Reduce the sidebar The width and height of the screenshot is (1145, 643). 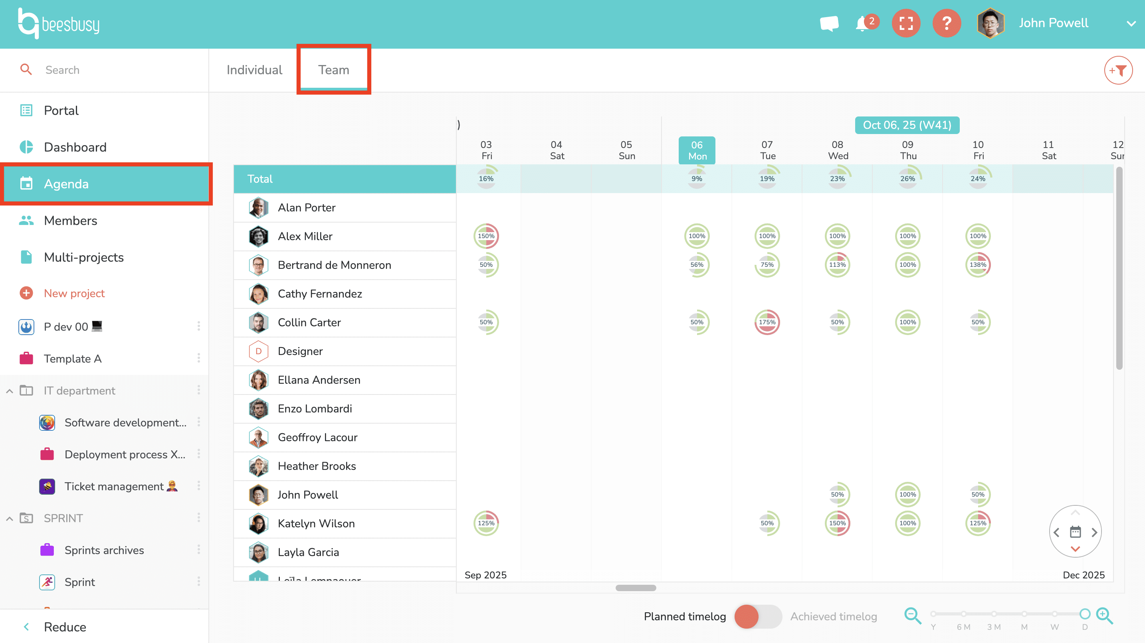point(64,627)
